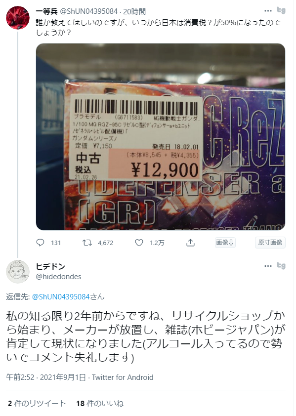Open the @hidedondes handle link
Image resolution: width=296 pixels, height=416 pixels.
coord(58,277)
